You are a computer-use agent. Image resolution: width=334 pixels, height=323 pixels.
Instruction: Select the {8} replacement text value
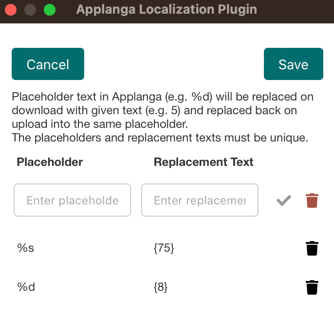coord(161,287)
